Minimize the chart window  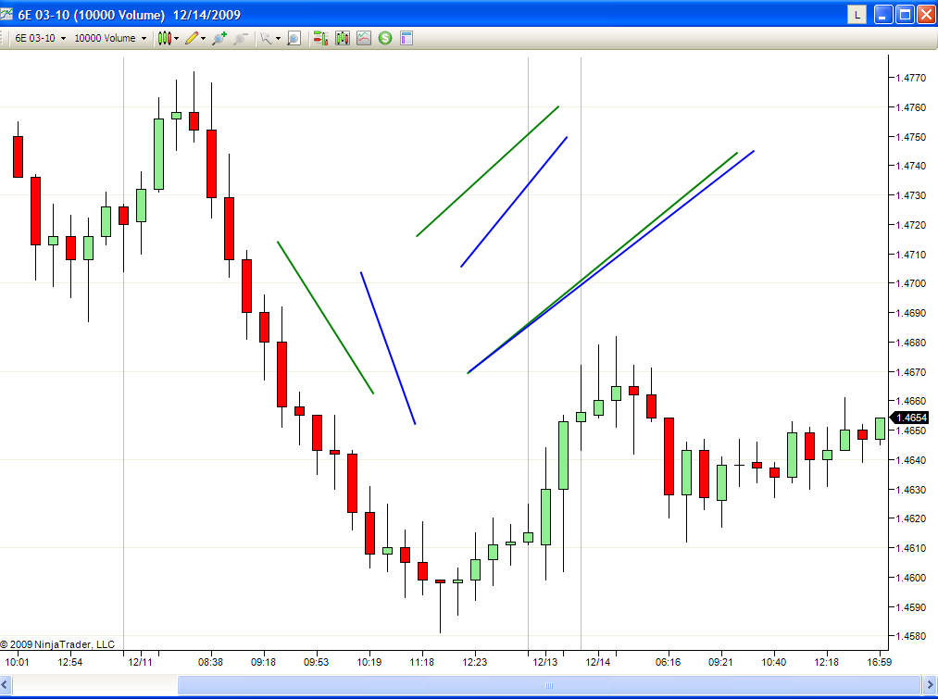883,15
